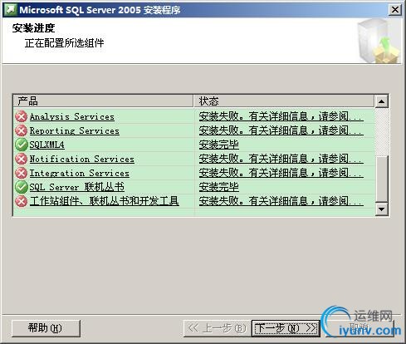406x344 pixels.
Task: Click the installer icon in the title bar
Action: [x=10, y=10]
